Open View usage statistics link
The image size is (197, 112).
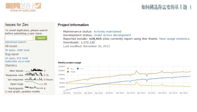pos(174,39)
